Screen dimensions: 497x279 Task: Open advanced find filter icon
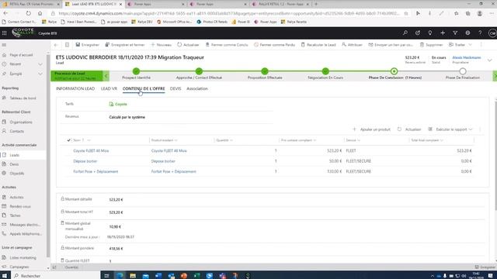(455, 33)
